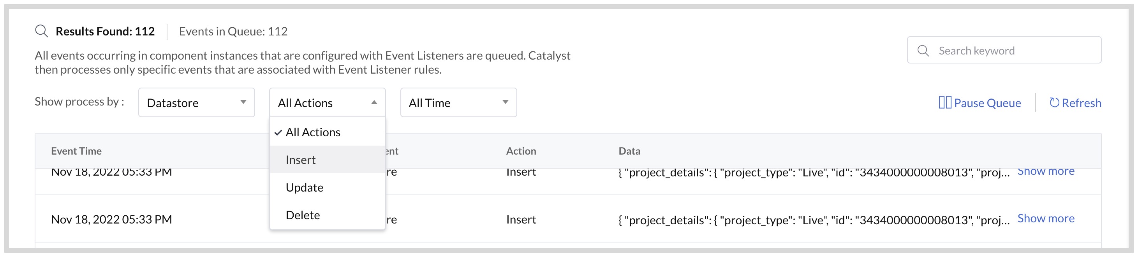1138x257 pixels.
Task: Click the down arrow on the Datastore dropdown
Action: pos(243,102)
